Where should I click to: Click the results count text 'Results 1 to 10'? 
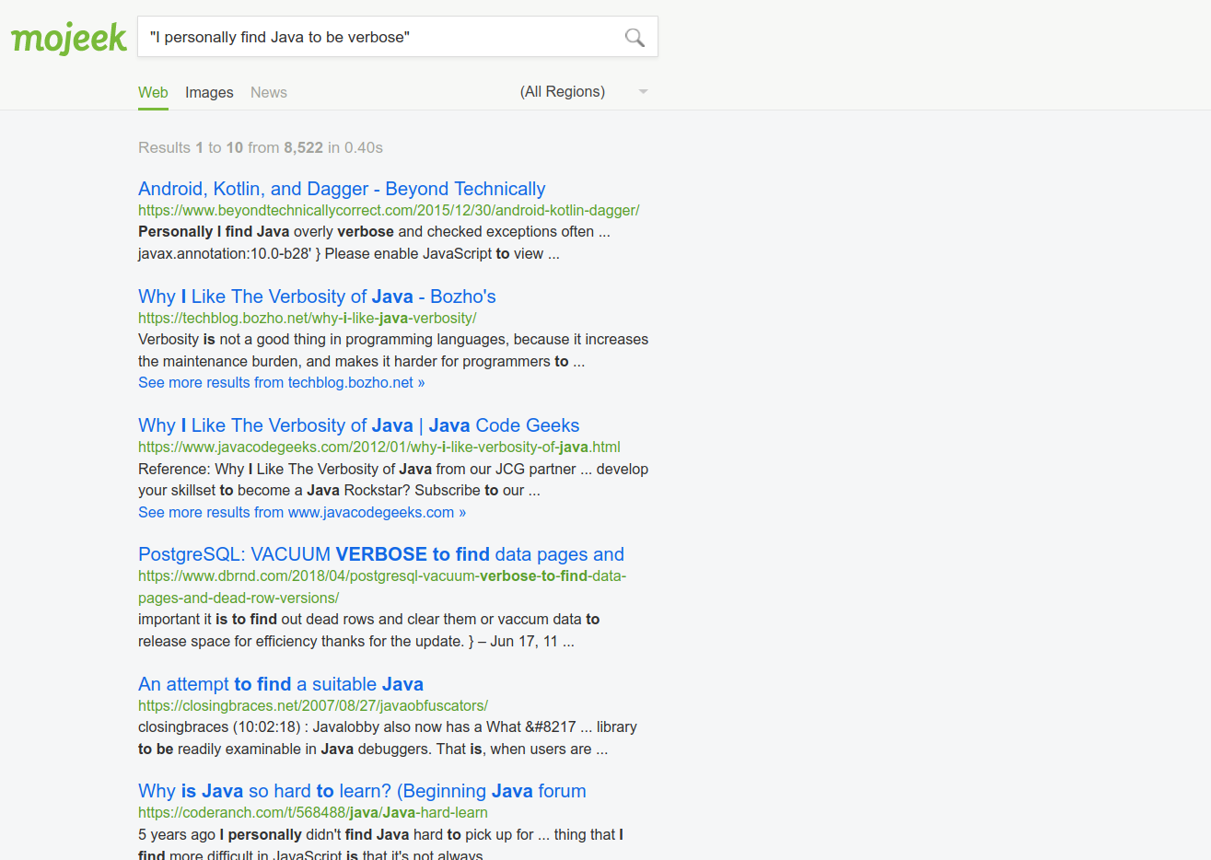tap(261, 147)
